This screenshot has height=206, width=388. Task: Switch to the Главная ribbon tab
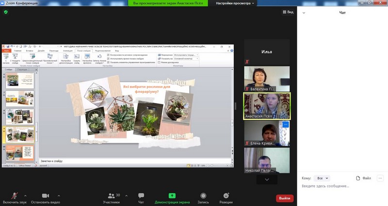click(18, 51)
